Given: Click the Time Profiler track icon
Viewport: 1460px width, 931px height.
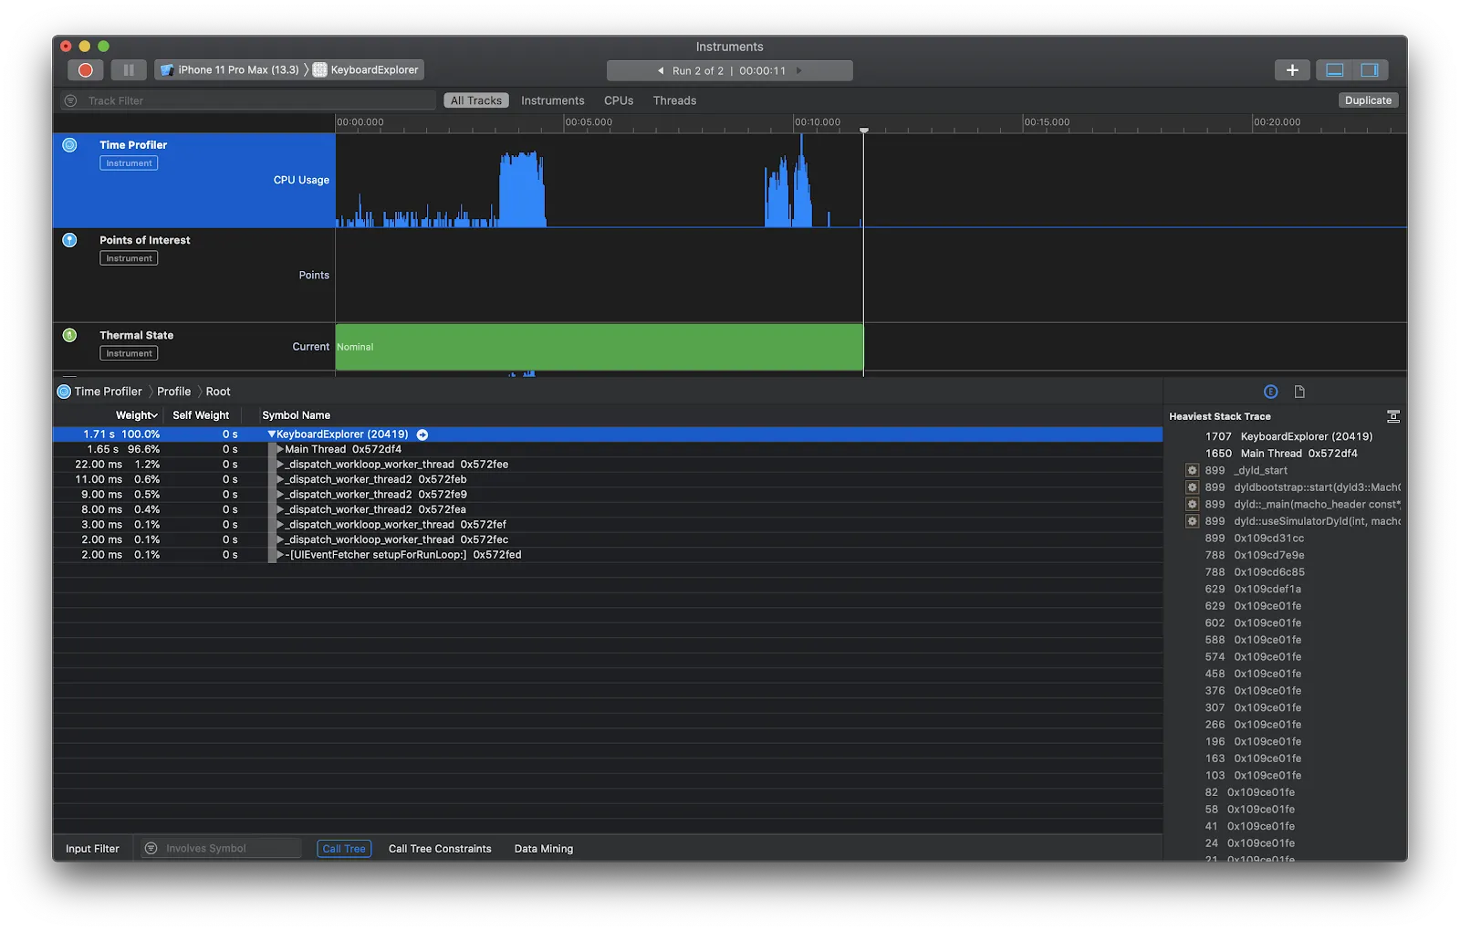Looking at the screenshot, I should pos(69,144).
